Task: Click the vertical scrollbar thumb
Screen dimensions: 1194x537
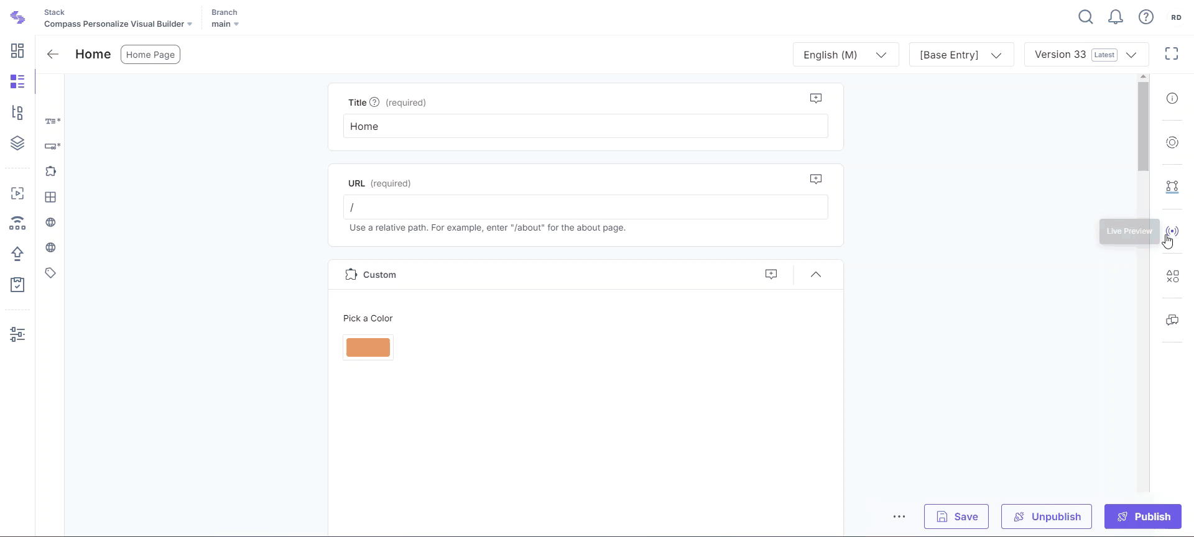Action: click(1143, 126)
